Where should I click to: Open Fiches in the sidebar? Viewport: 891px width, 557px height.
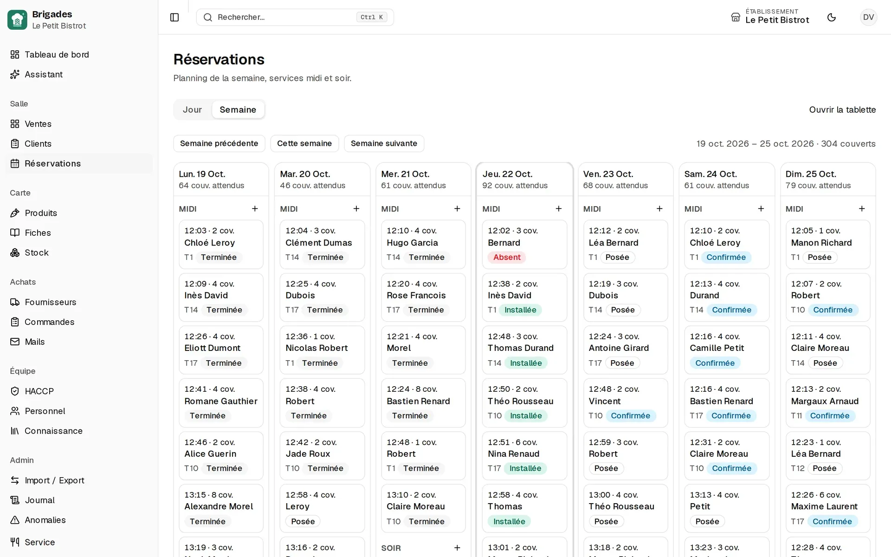point(79,233)
